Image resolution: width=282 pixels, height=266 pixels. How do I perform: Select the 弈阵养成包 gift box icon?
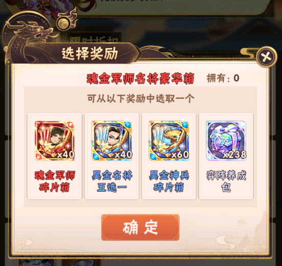point(226,141)
